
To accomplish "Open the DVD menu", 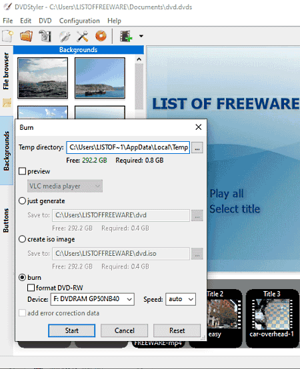I will click(45, 21).
